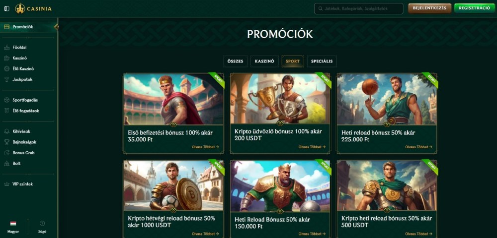Click the Bonus Crab icon
Screen dimensions: 497x238
(x=6, y=153)
